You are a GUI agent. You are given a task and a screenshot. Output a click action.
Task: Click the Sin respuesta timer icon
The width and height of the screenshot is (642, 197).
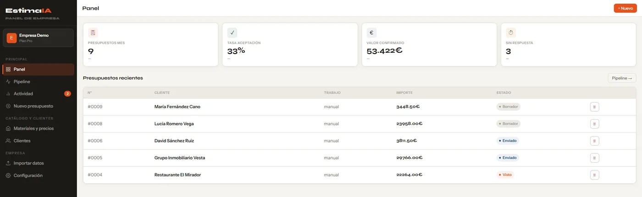click(x=511, y=33)
